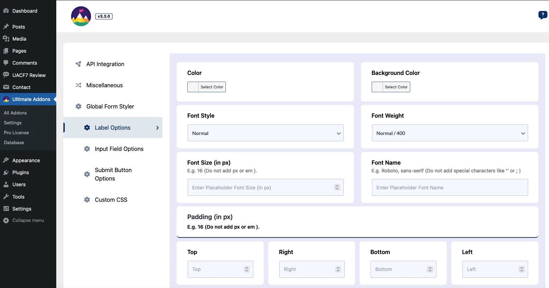Image resolution: width=549 pixels, height=288 pixels.
Task: Click the Global Form Styler gear icon
Action: pyautogui.click(x=79, y=106)
